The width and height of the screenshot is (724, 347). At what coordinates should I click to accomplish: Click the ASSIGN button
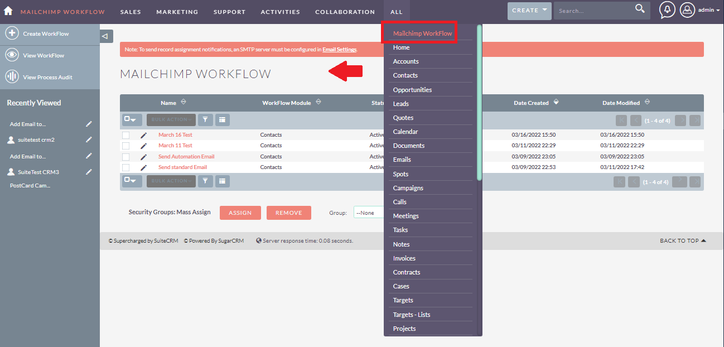(x=240, y=213)
